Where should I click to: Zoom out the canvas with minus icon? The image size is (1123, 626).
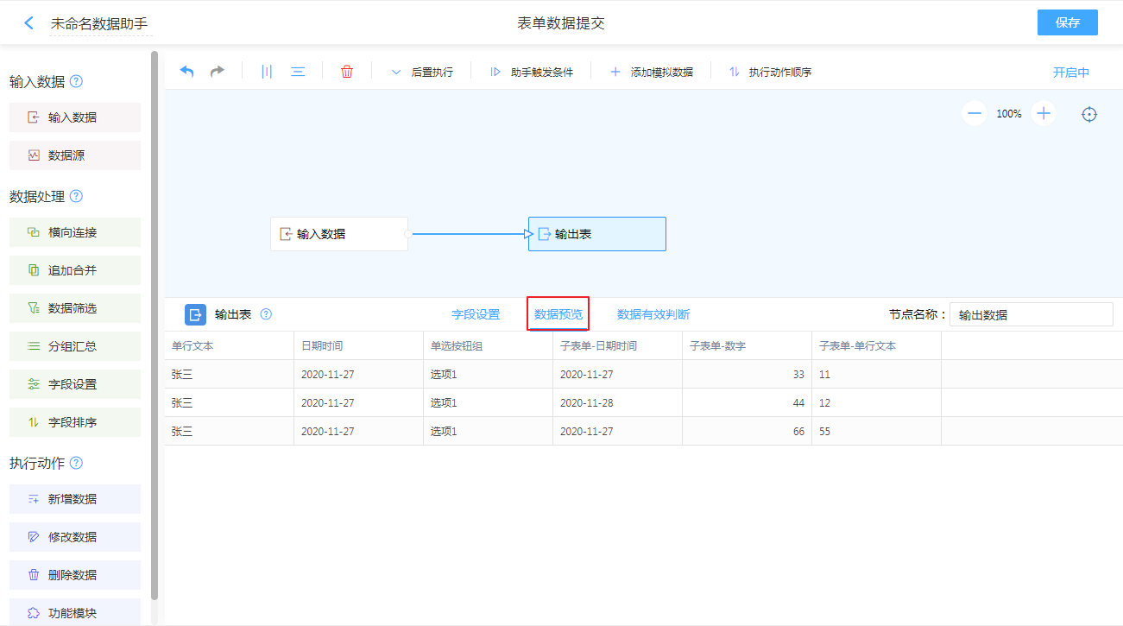tap(974, 113)
